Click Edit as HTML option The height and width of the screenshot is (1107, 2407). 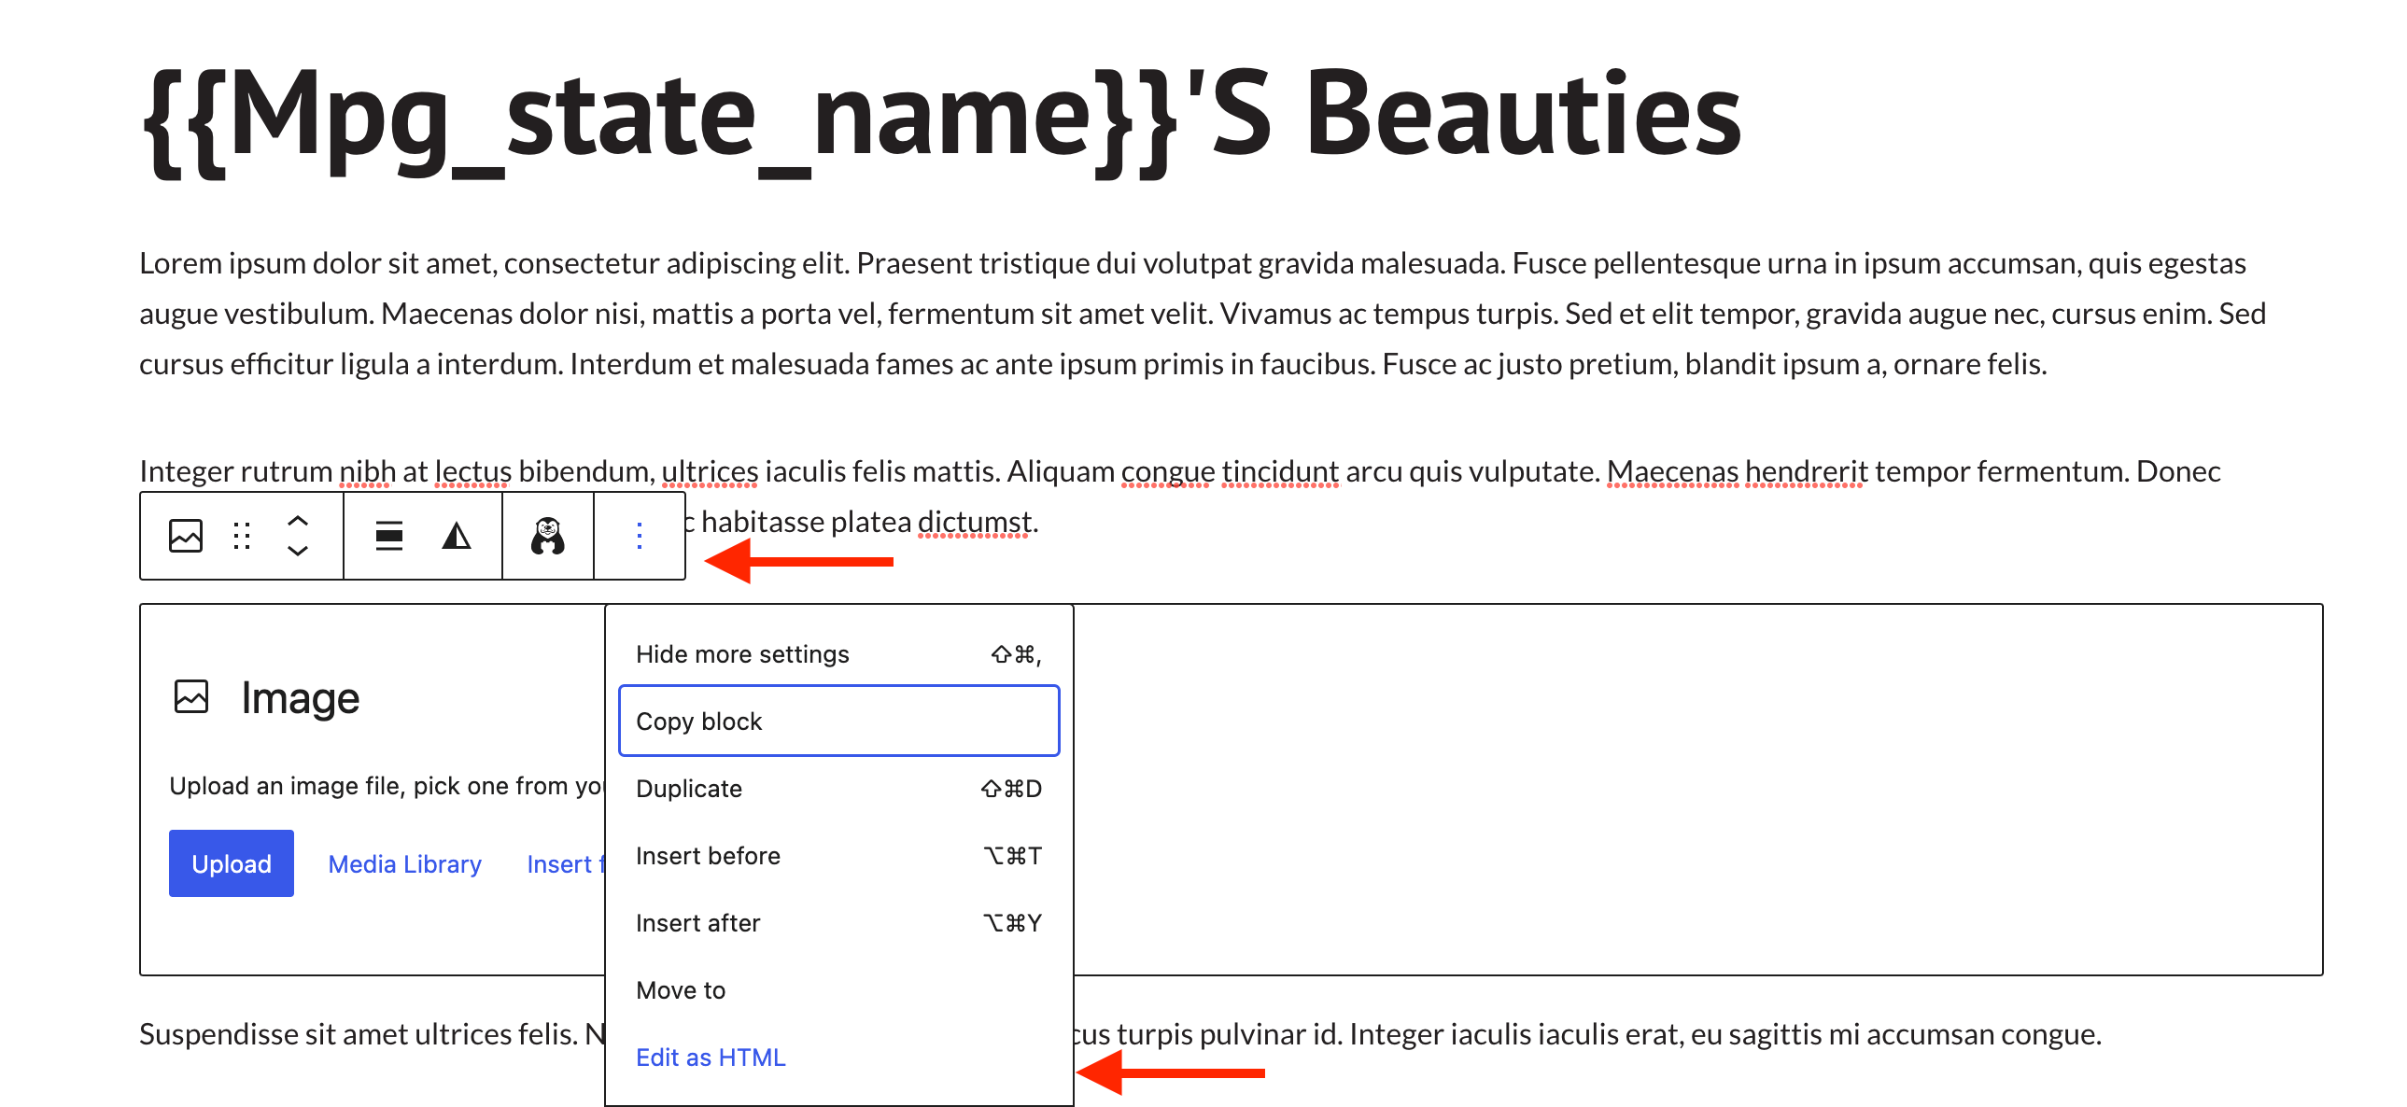pyautogui.click(x=711, y=1058)
